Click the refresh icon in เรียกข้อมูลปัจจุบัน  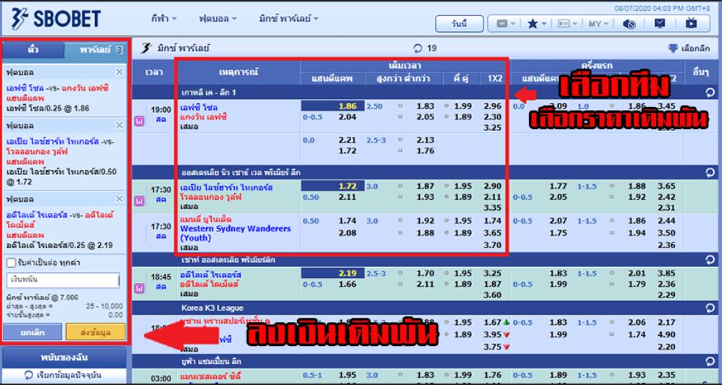29,376
